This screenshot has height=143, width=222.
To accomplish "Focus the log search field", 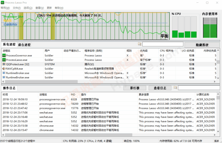I will [199, 88].
